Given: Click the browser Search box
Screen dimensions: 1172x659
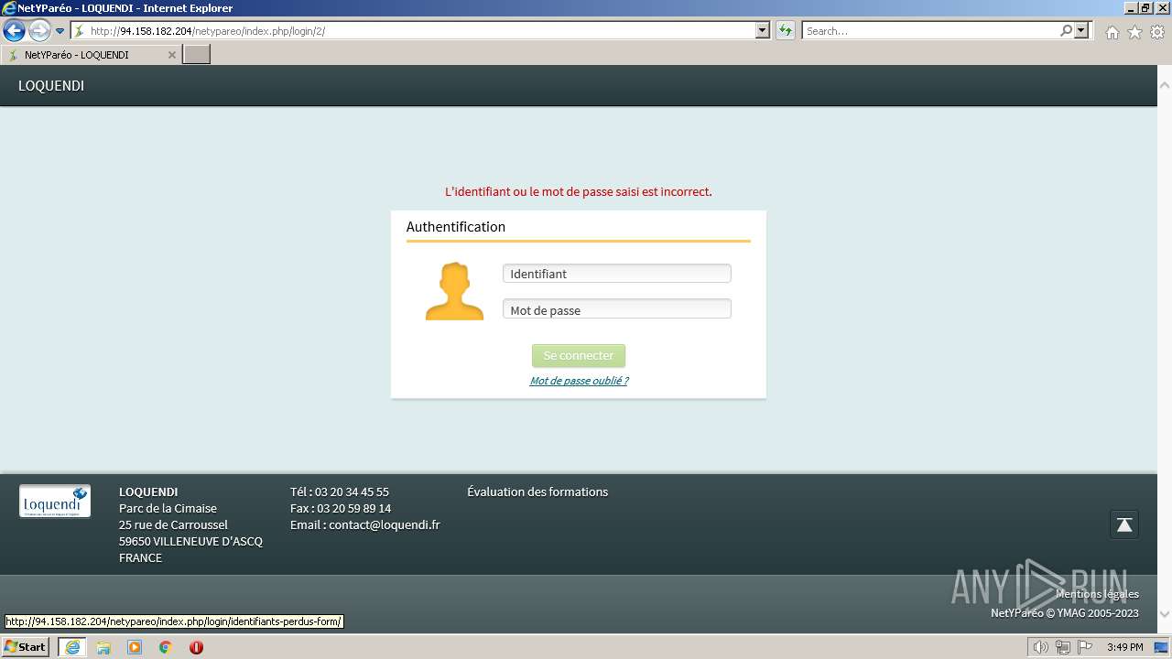Looking at the screenshot, I should pyautogui.click(x=930, y=31).
